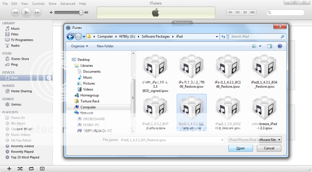Open recent locations dropdown arrow
This screenshot has width=312, height=172.
coord(84,37)
